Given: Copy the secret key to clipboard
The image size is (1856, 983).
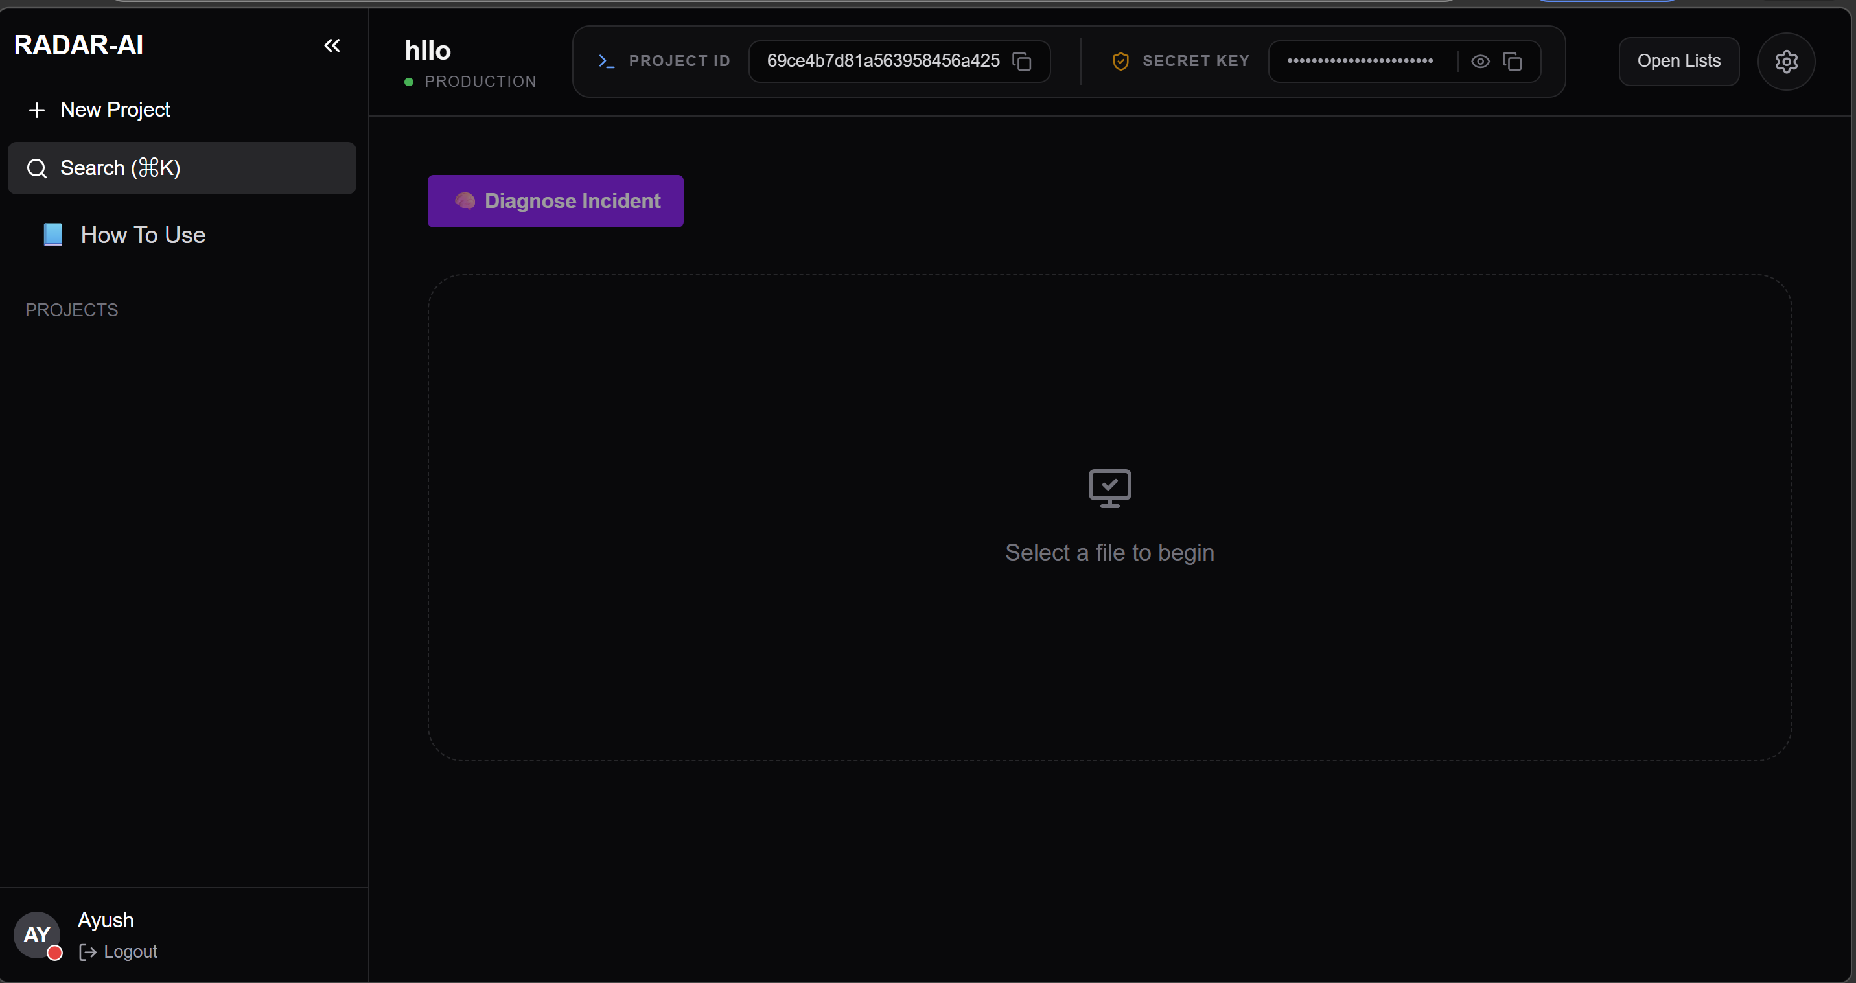Looking at the screenshot, I should [1513, 62].
